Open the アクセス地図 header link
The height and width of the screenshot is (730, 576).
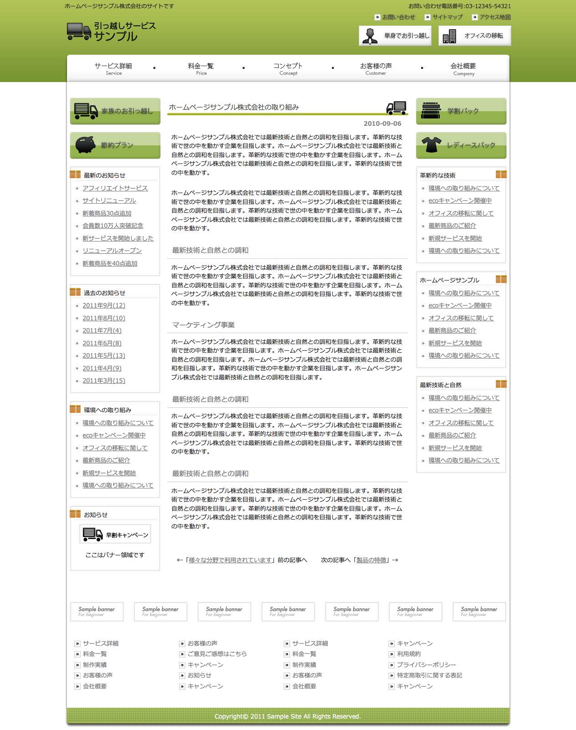[495, 17]
